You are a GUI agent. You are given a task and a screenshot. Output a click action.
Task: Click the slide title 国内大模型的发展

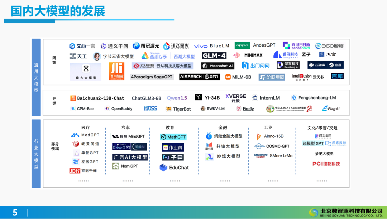[x=58, y=11]
